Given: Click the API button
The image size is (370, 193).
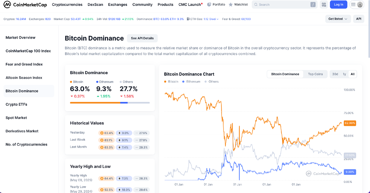Looking at the screenshot, I should click(359, 19).
